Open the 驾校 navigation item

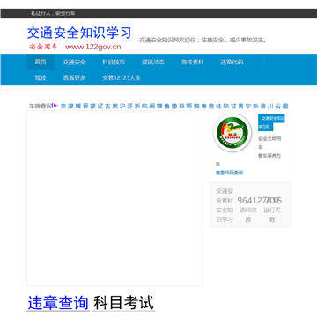click(41, 77)
